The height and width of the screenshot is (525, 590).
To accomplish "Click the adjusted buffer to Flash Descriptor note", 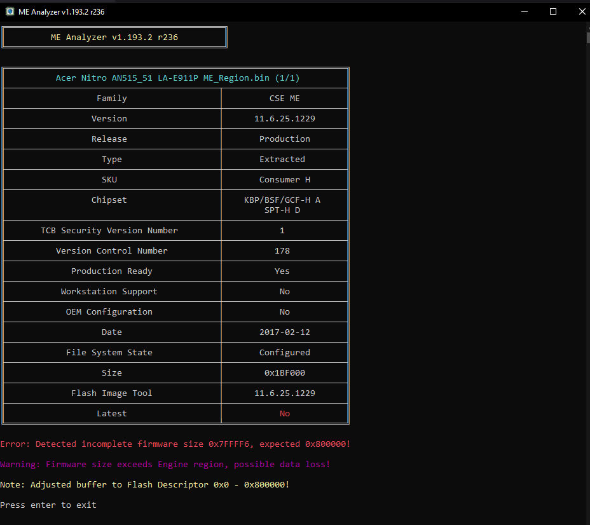I will coord(145,484).
